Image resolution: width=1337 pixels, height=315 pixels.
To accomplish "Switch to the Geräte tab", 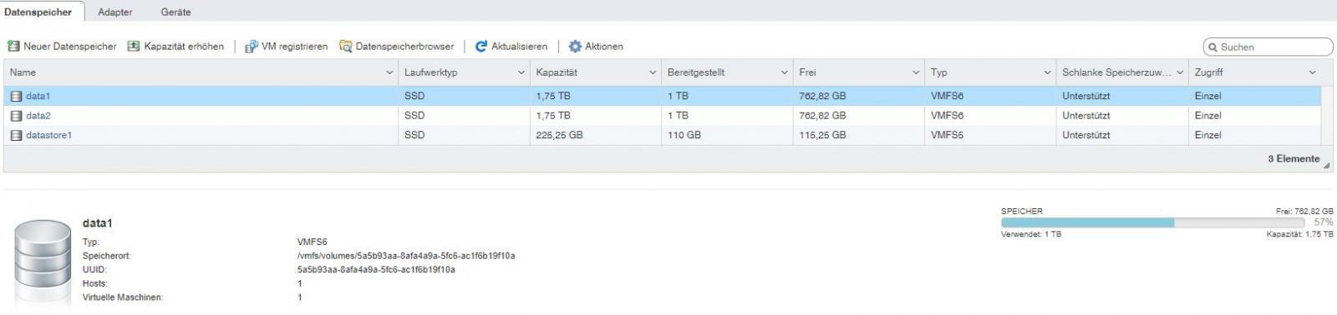I will 175,12.
